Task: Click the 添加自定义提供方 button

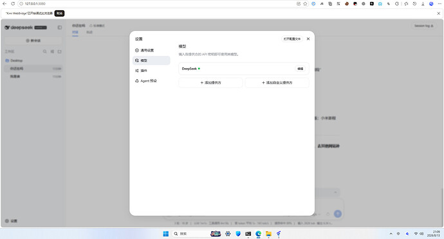Action: [x=277, y=83]
